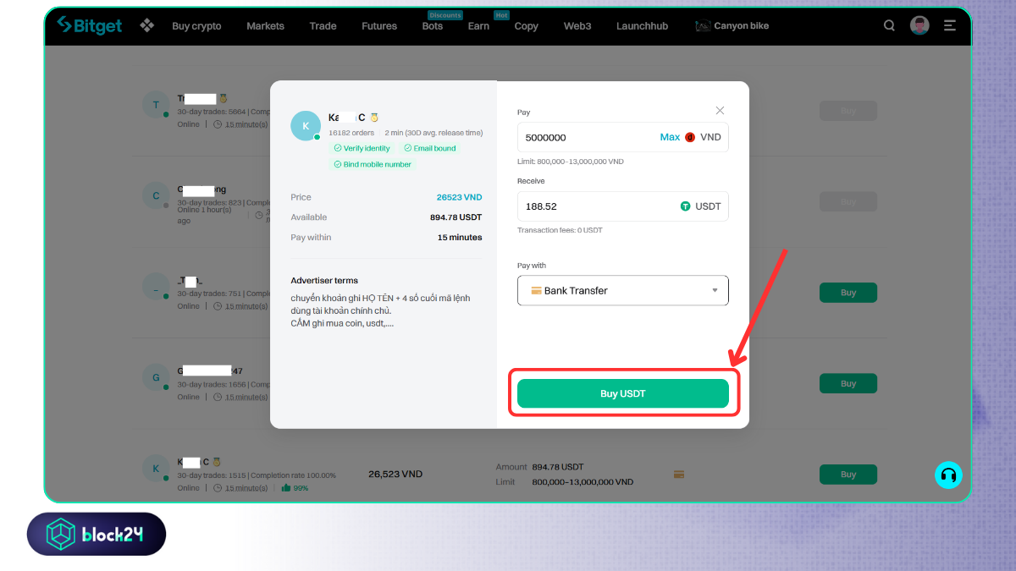1016x571 pixels.
Task: Click the G avatar in fourth listing
Action: (156, 377)
